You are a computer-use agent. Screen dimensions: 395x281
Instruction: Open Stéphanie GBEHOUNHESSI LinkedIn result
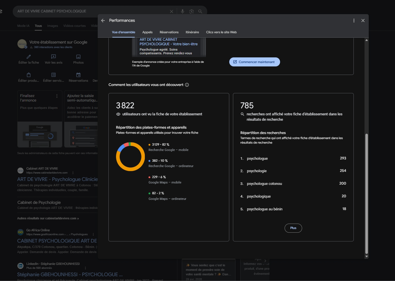(x=70, y=274)
